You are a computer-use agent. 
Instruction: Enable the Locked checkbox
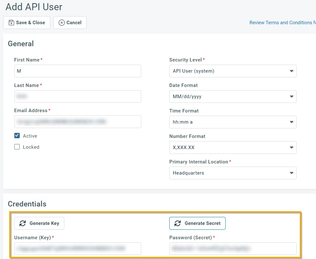point(17,147)
